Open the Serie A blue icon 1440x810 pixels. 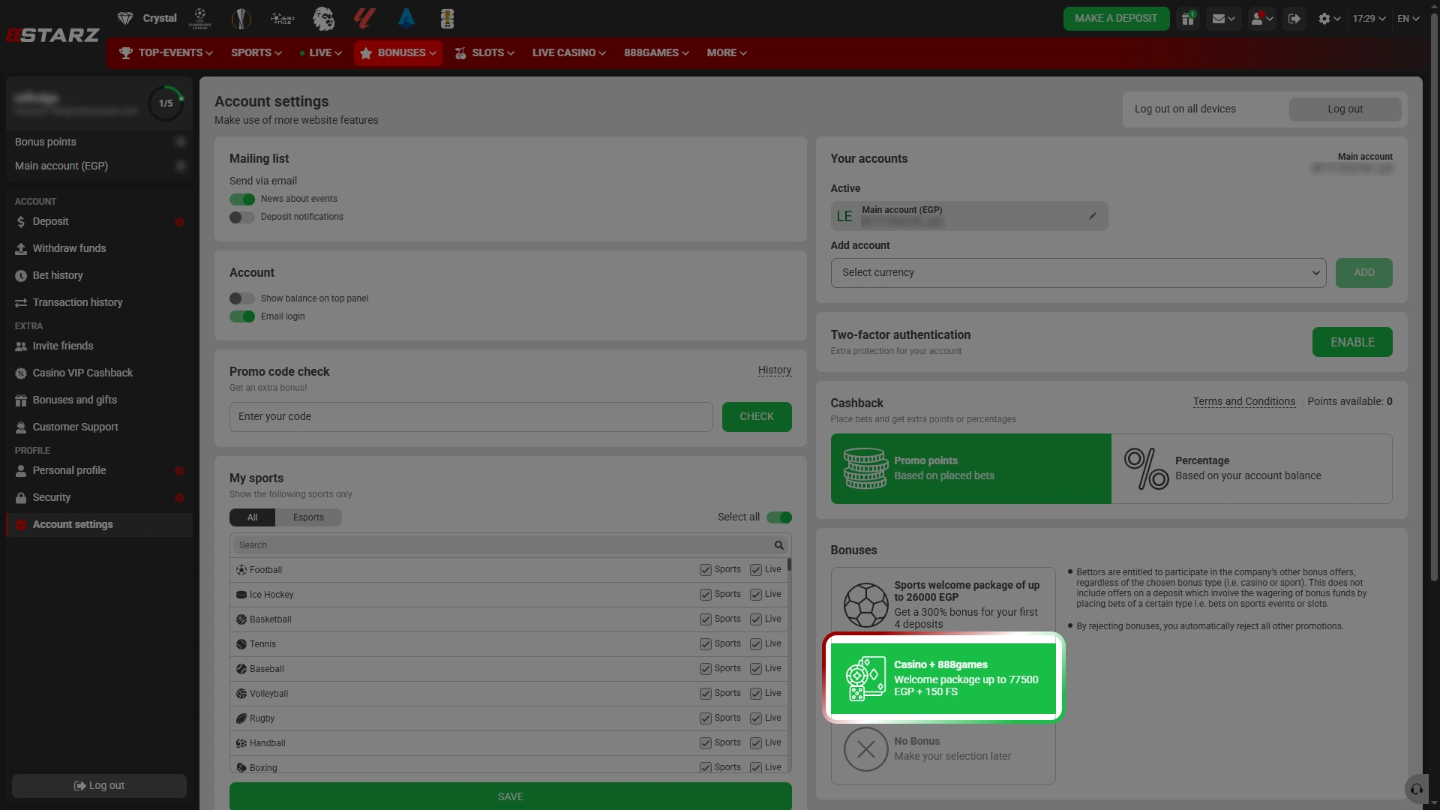tap(406, 18)
